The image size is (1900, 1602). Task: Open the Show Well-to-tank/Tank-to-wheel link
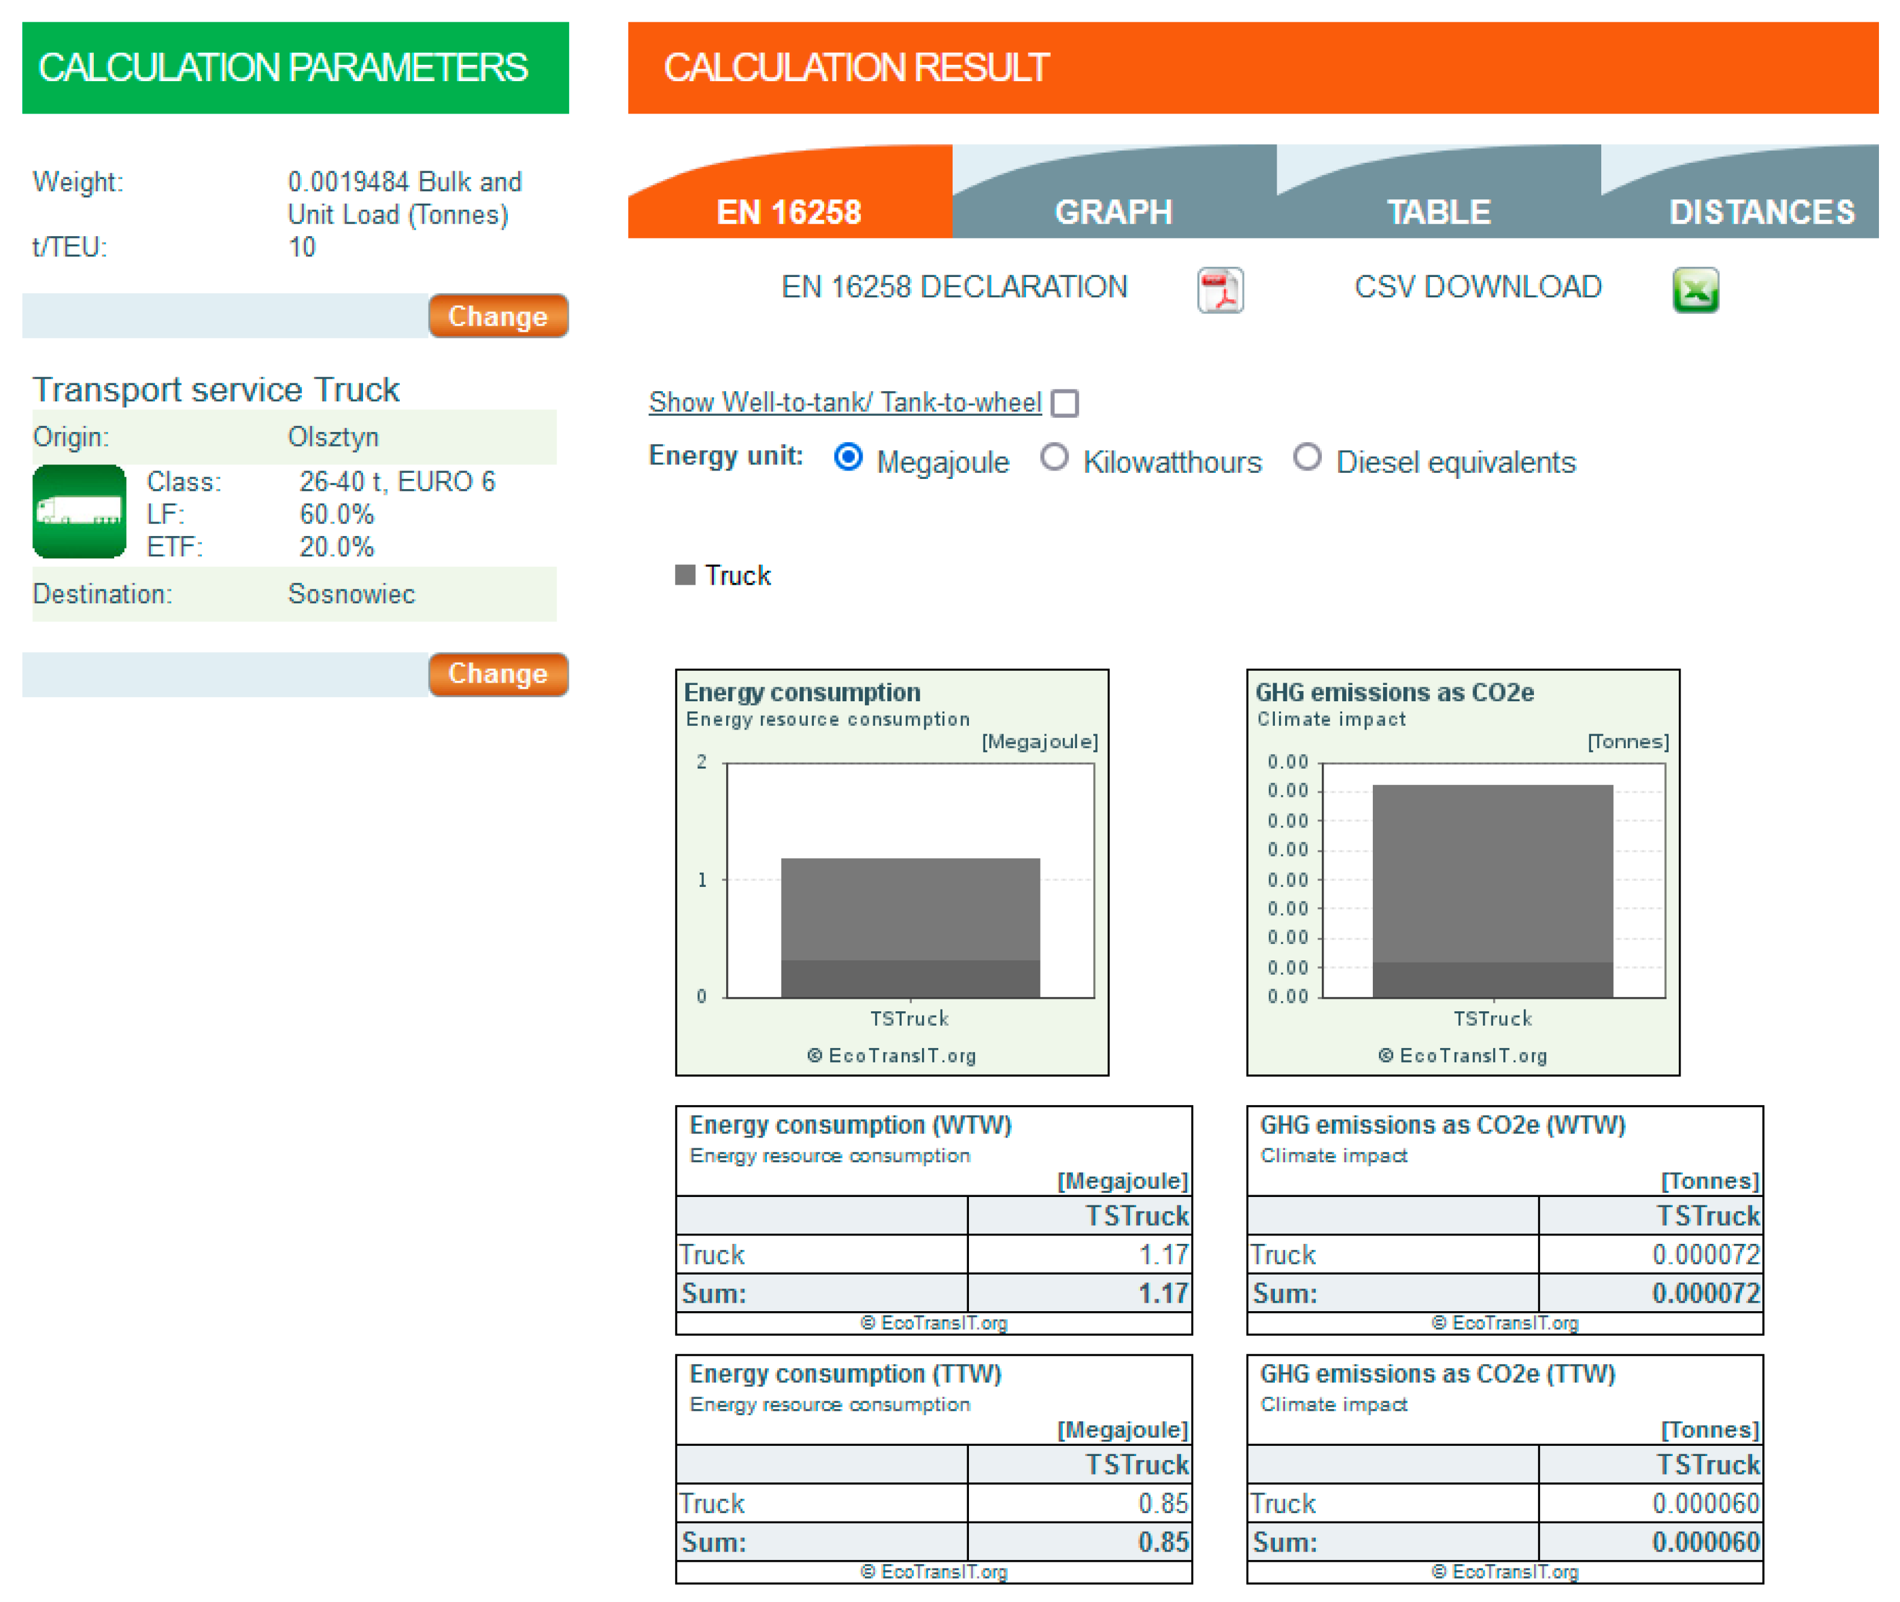tap(845, 403)
